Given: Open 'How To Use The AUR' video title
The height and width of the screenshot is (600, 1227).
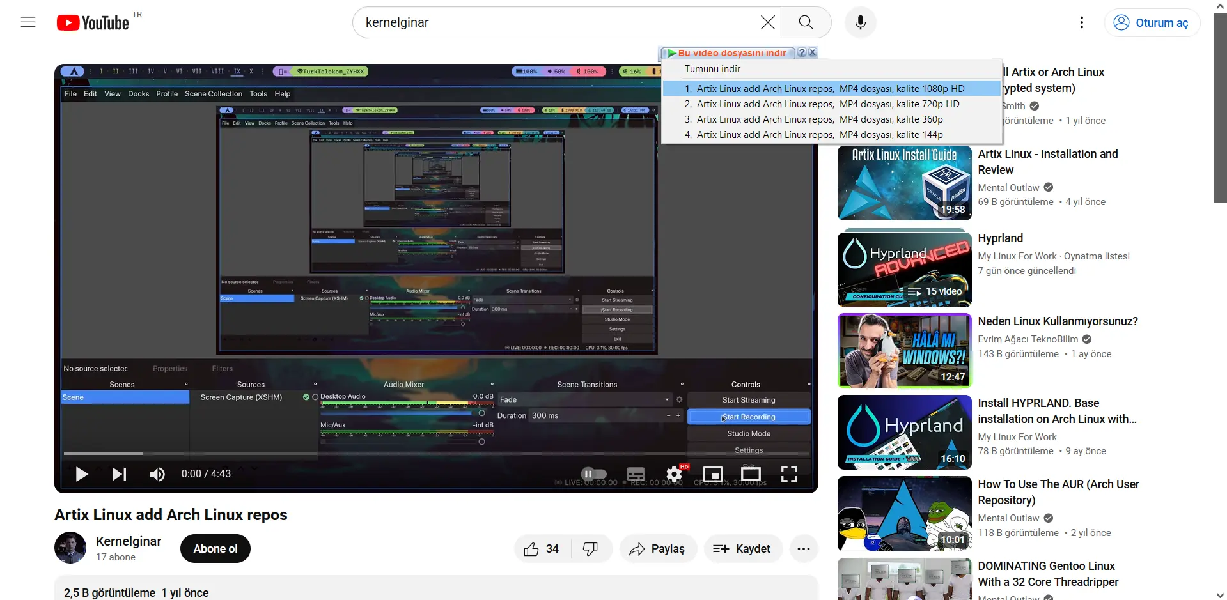Looking at the screenshot, I should tap(1058, 492).
